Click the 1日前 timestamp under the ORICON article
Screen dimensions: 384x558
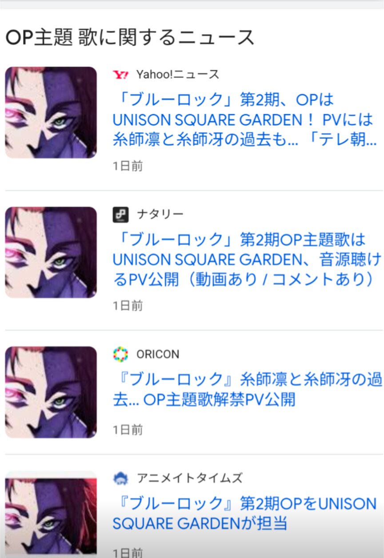click(128, 430)
